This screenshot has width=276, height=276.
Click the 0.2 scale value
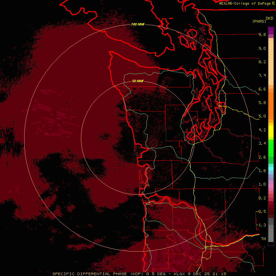point(262,198)
